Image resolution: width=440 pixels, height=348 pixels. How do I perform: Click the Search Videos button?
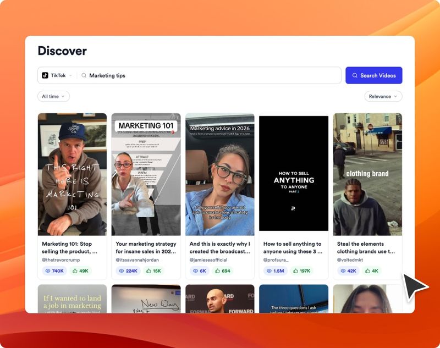click(374, 75)
